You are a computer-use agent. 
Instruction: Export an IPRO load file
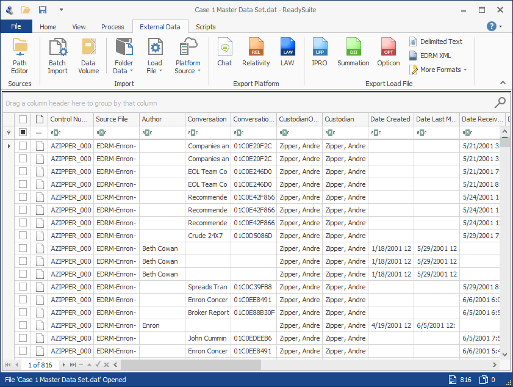click(319, 52)
